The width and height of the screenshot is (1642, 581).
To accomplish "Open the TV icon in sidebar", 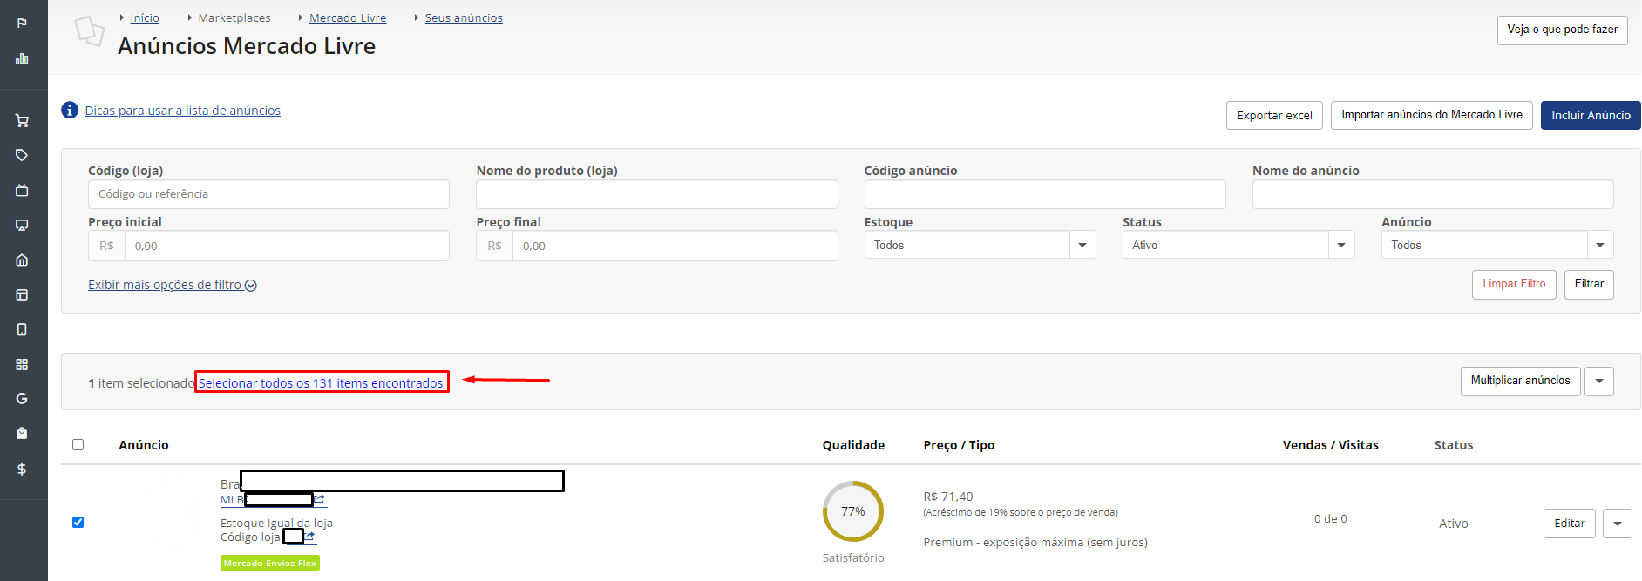I will [22, 190].
